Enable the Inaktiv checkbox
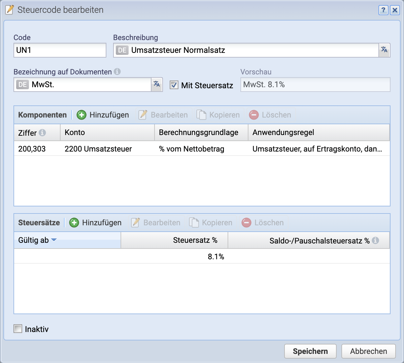404x363 pixels. tap(18, 329)
